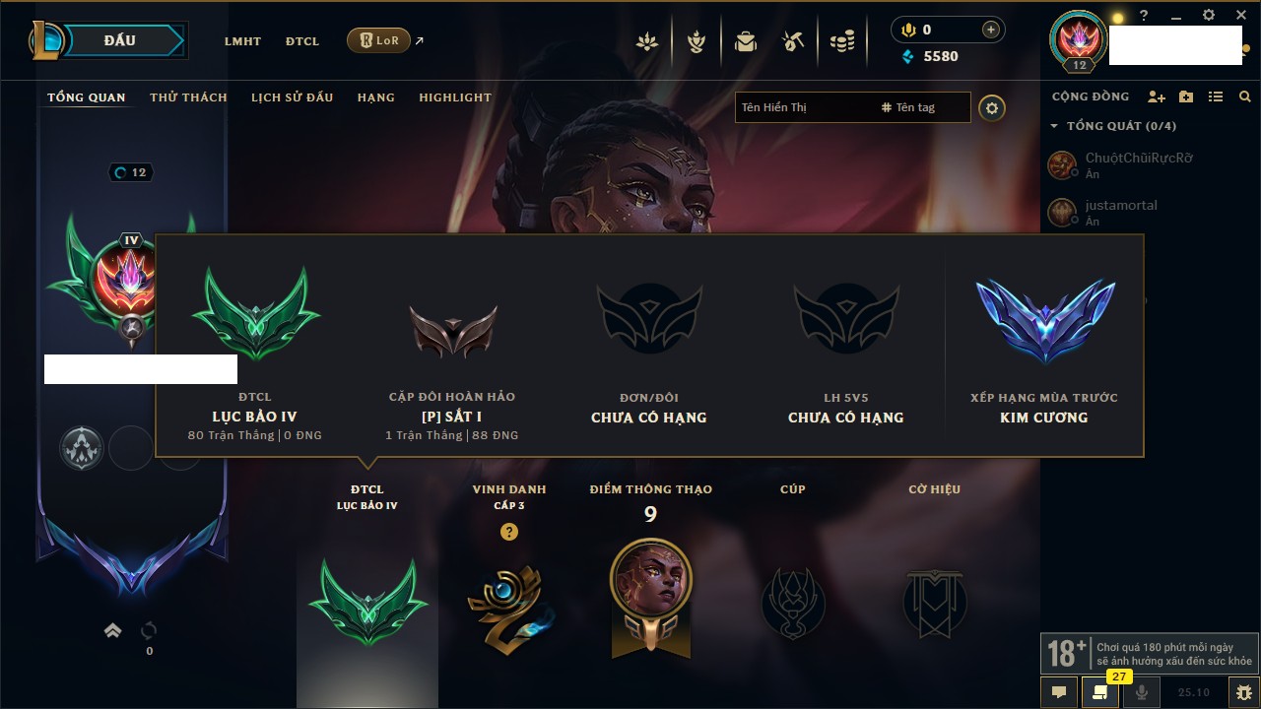Image resolution: width=1261 pixels, height=709 pixels.
Task: Click the add friend icon
Action: tap(1157, 97)
